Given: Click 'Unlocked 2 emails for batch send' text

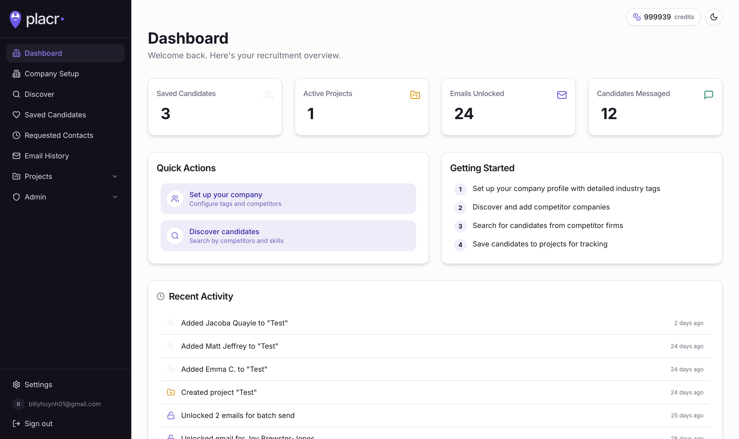Looking at the screenshot, I should pyautogui.click(x=238, y=415).
